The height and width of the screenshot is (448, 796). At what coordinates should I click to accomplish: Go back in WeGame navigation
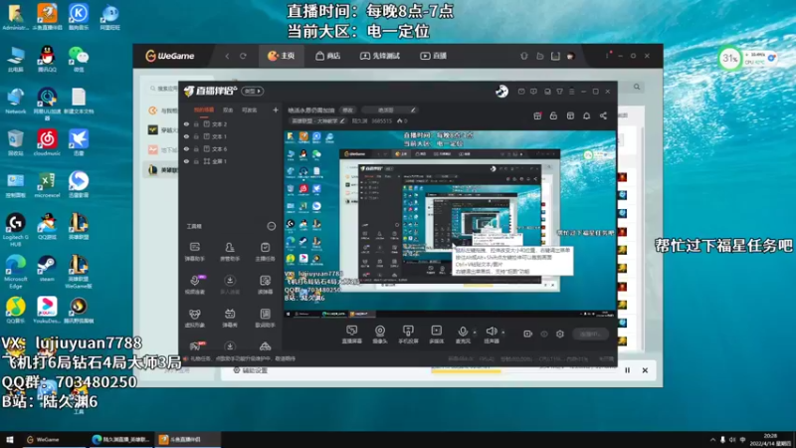[228, 56]
